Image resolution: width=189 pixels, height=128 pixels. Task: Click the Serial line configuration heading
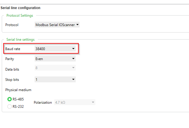pos(21,8)
